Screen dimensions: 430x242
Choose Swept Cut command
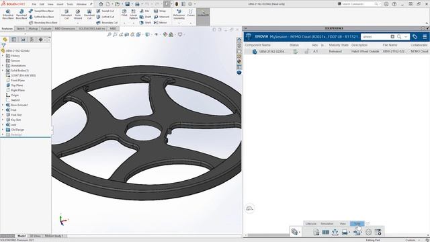(x=105, y=11)
